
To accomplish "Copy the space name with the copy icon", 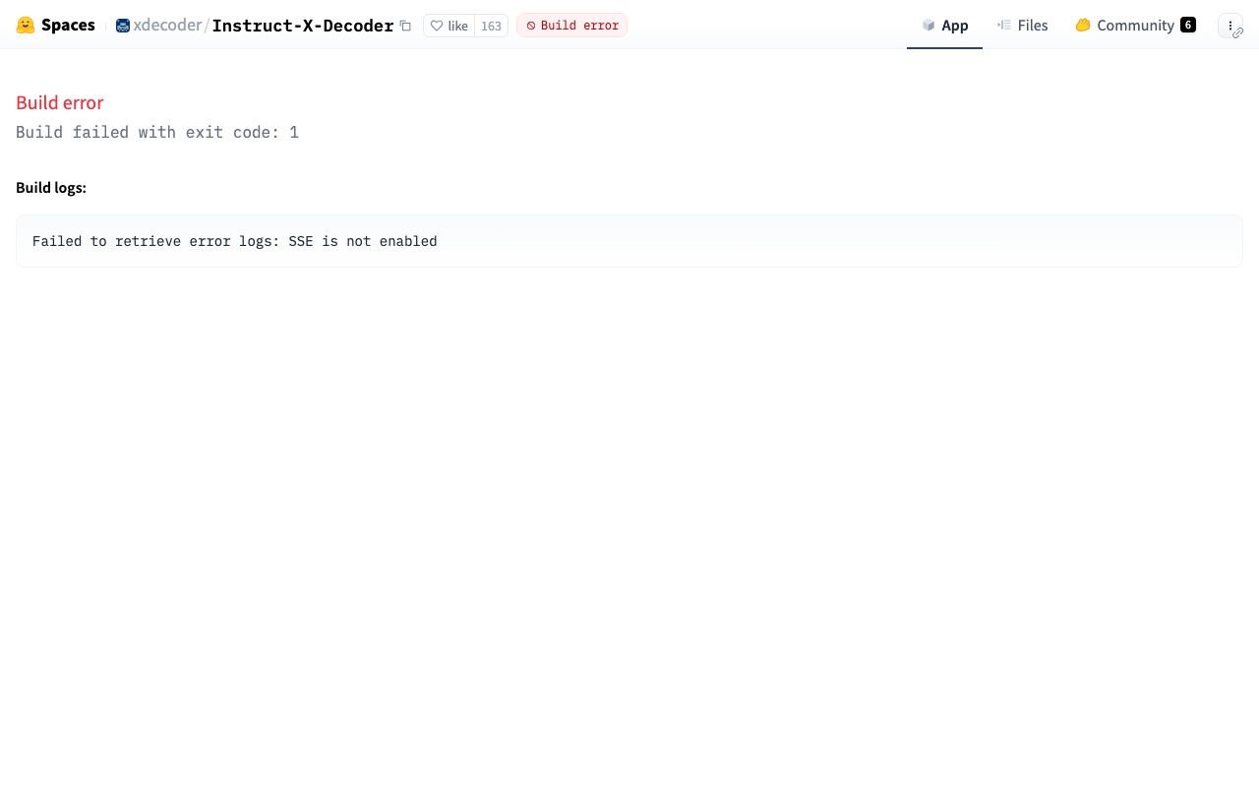I will point(405,26).
